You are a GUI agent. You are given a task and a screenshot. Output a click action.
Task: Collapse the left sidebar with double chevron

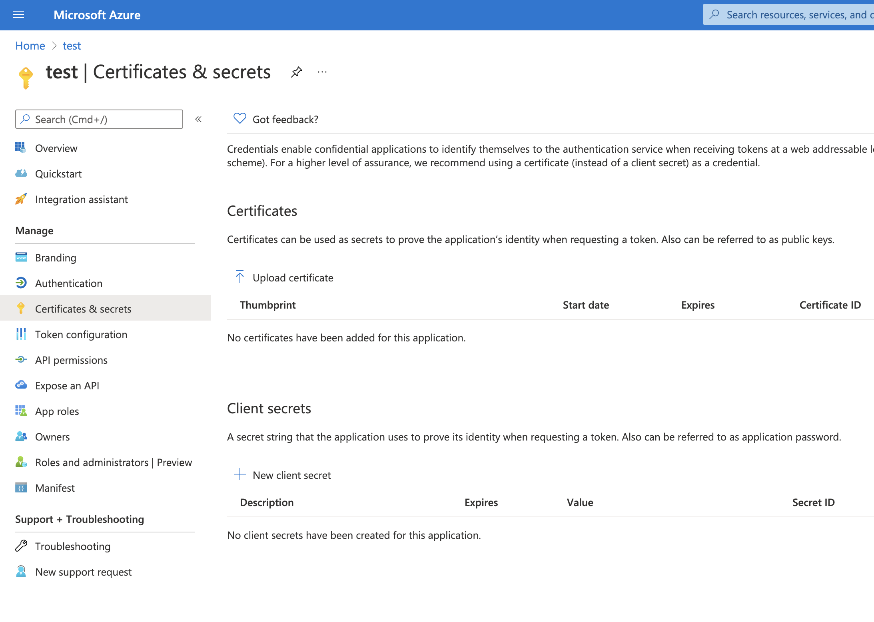[x=198, y=119]
